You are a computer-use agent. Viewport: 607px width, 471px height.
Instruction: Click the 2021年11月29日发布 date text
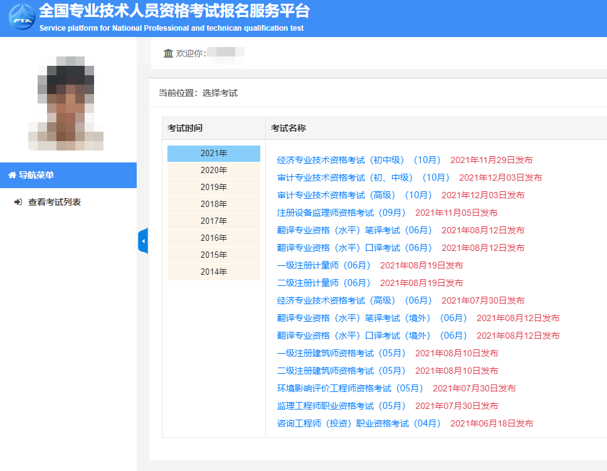(492, 160)
